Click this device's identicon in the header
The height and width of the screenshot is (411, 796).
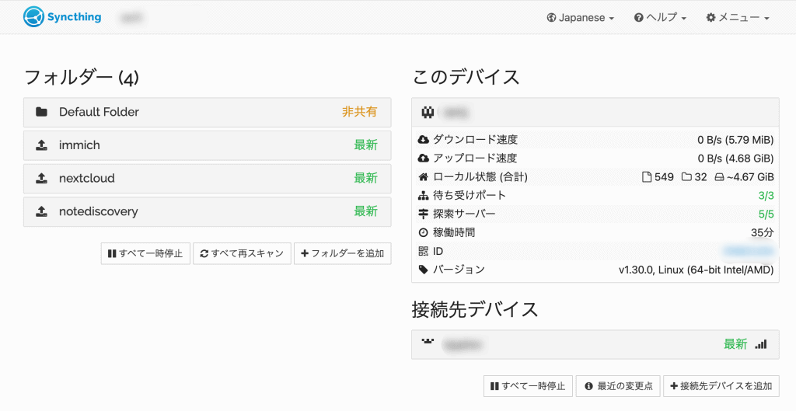point(427,113)
